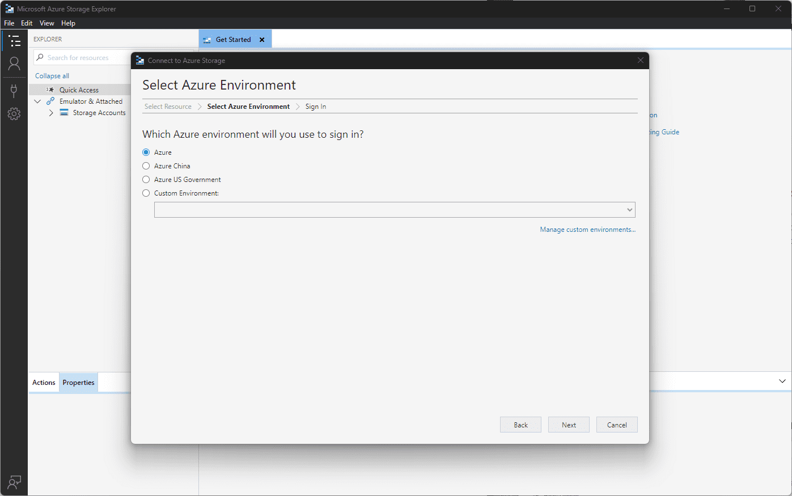The height and width of the screenshot is (496, 792).
Task: Click the Storage Accounts icon
Action: click(64, 112)
